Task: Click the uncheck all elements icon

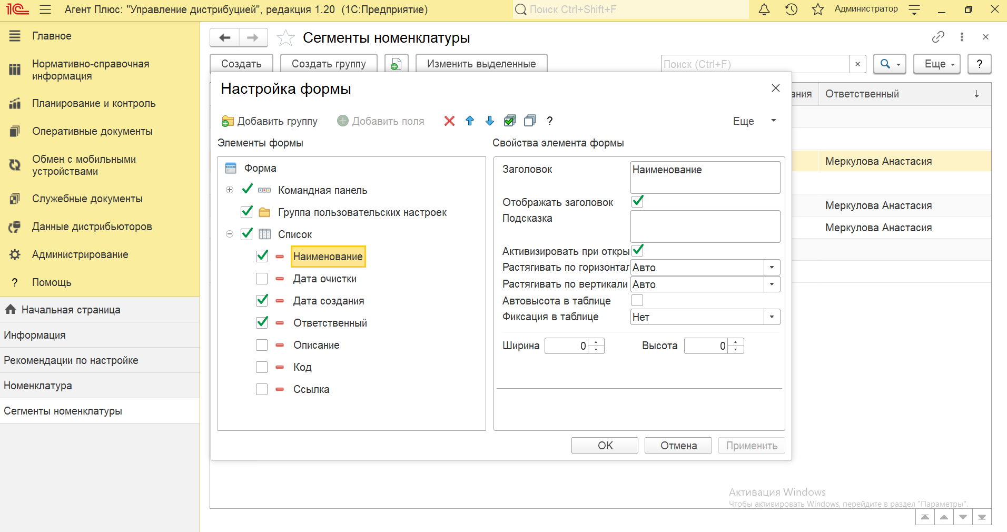Action: tap(530, 121)
